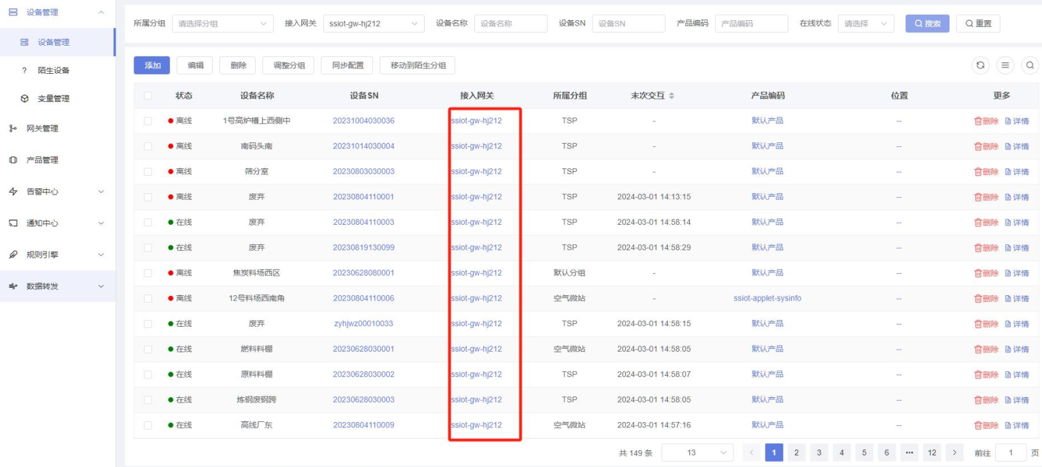Go to 网关管理 in the sidebar
Screen dimensions: 1042x467
click(x=42, y=129)
